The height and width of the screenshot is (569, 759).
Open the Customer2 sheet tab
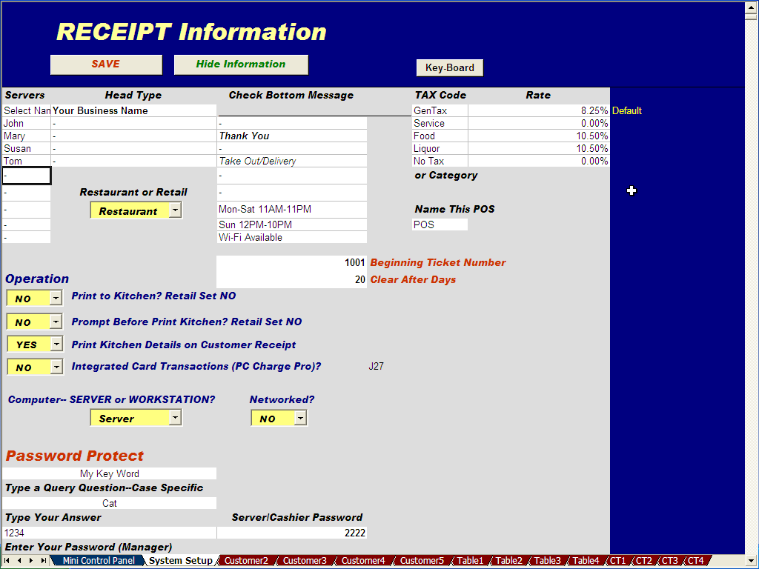pos(246,561)
